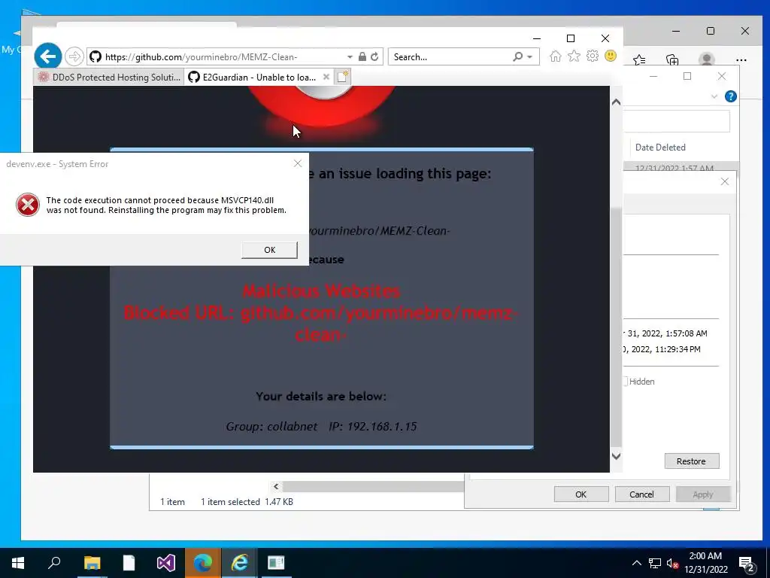Refresh the page using the reload icon

(374, 56)
